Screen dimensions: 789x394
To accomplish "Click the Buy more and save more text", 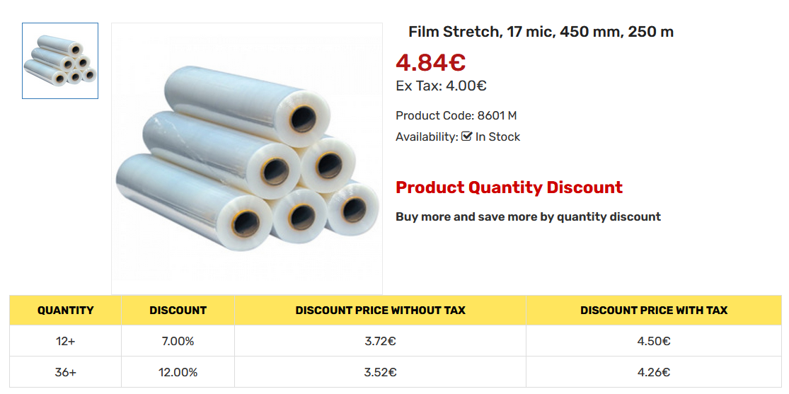I will (528, 216).
